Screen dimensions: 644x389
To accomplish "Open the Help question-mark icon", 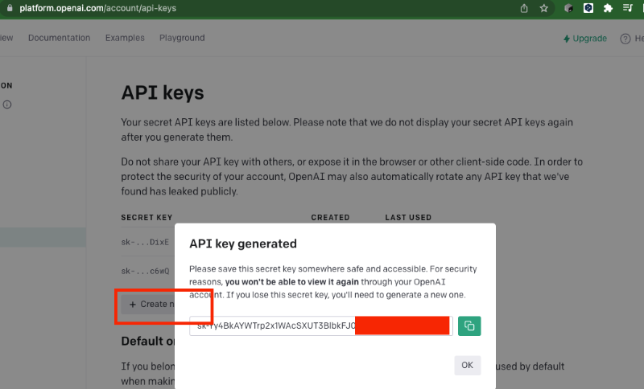I will 625,39.
